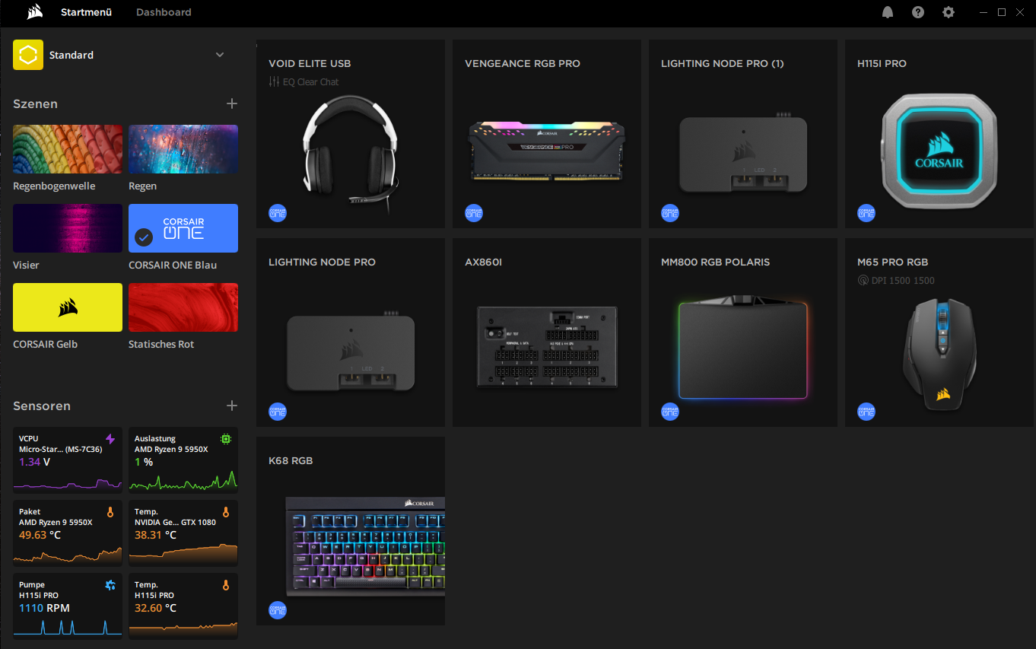The width and height of the screenshot is (1036, 649).
Task: Open the settings gear icon
Action: click(x=948, y=12)
